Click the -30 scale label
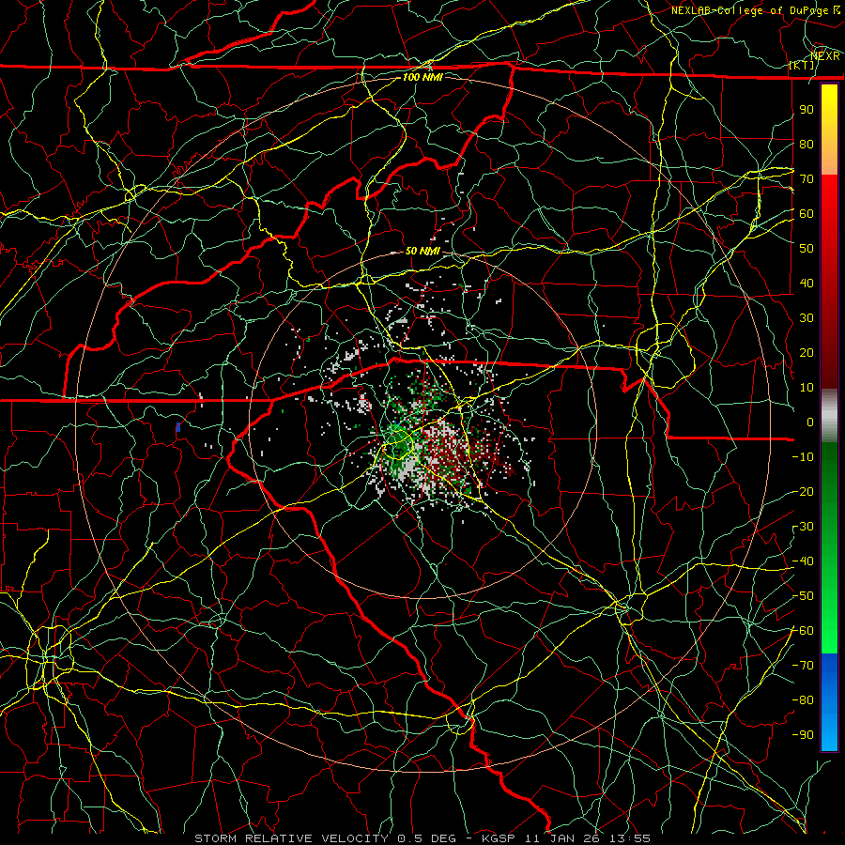 click(x=803, y=527)
